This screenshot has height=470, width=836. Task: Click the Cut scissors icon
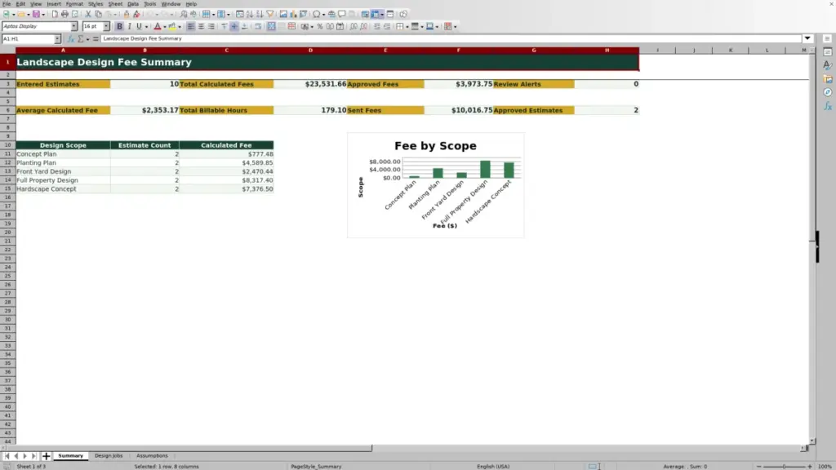pyautogui.click(x=88, y=14)
